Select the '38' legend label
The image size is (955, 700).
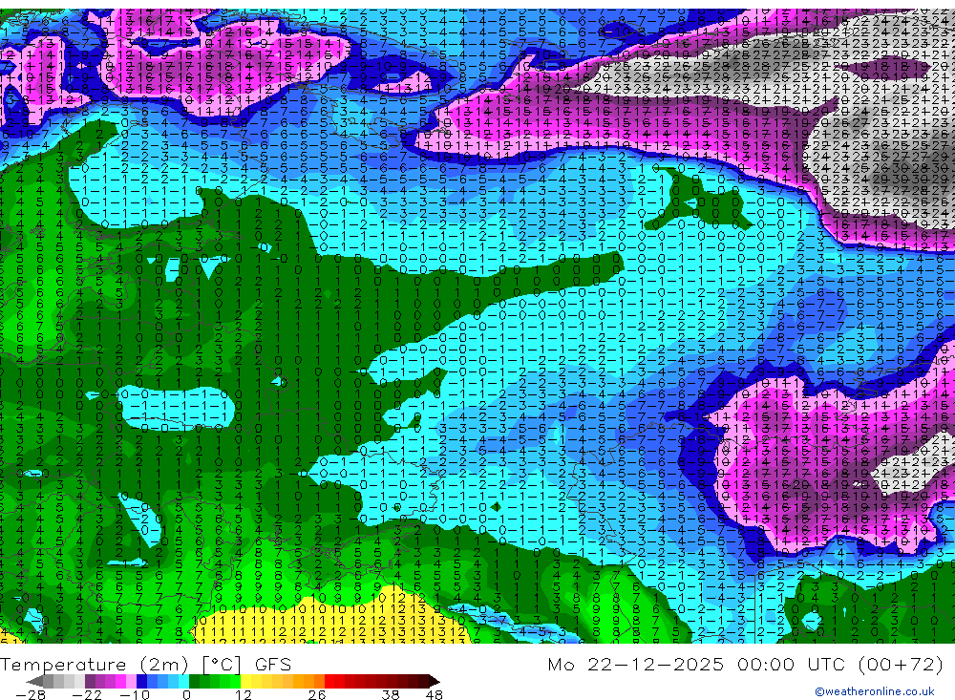coord(391,694)
